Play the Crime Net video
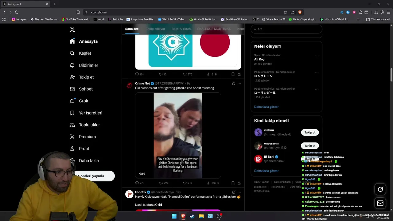The height and width of the screenshot is (221, 393). coord(178,135)
